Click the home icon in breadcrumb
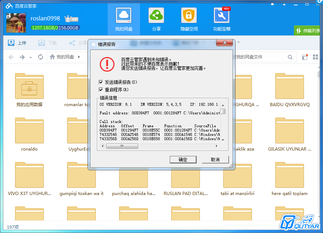Image resolution: width=323 pixels, height=233 pixels. (52, 57)
